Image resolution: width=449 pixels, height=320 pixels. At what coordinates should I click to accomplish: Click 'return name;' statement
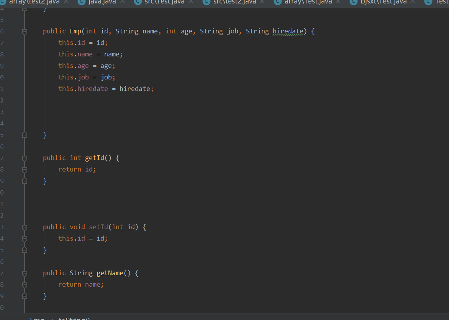(x=81, y=284)
